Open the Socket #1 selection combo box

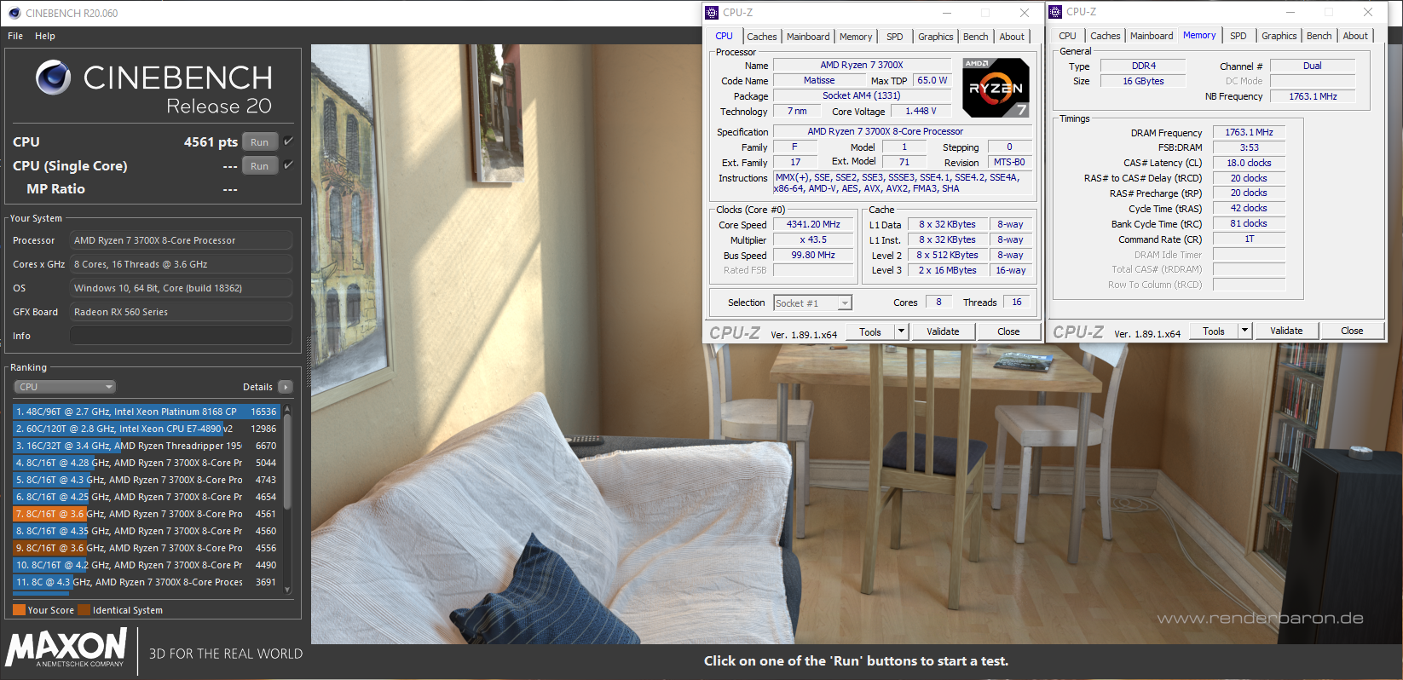tap(812, 303)
